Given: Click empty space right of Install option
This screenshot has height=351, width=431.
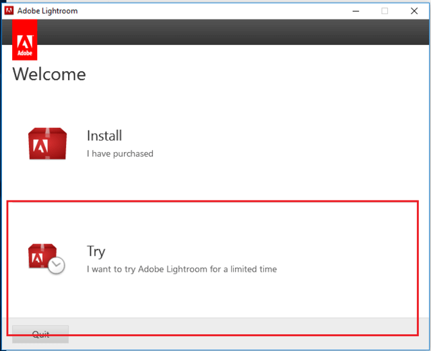Looking at the screenshot, I should [x=303, y=145].
